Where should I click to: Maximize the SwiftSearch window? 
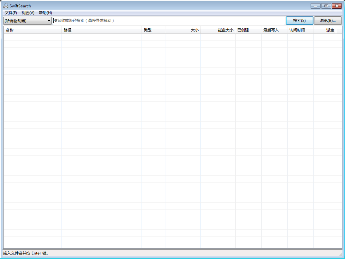(x=326, y=6)
